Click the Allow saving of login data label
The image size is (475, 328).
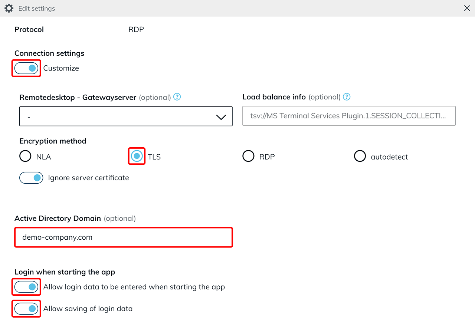pos(88,309)
